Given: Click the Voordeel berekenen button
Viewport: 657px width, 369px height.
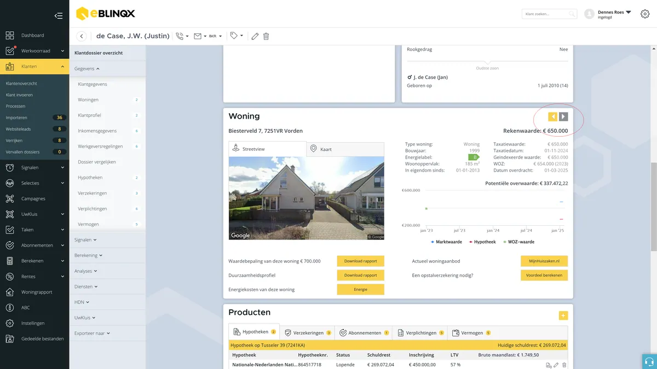Looking at the screenshot, I should [x=544, y=275].
